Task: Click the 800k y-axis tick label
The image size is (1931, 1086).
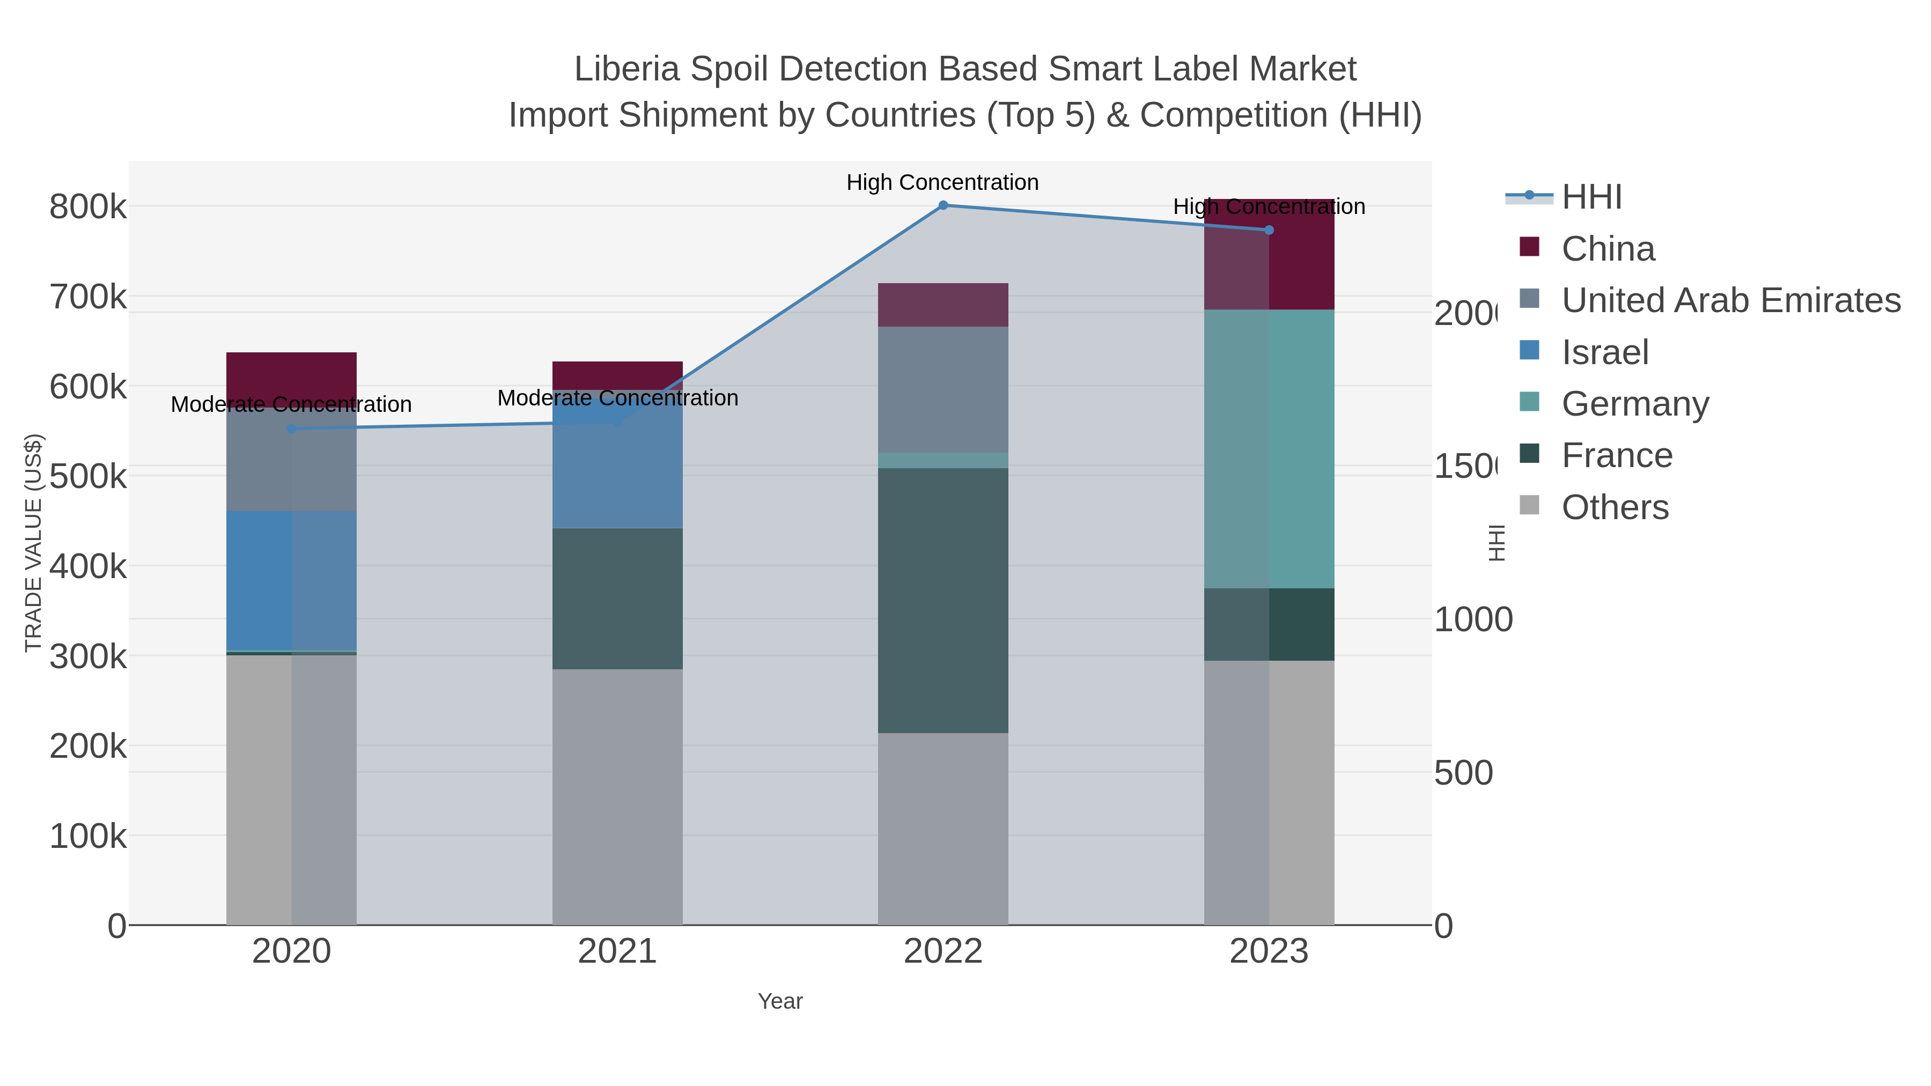Action: click(x=89, y=207)
